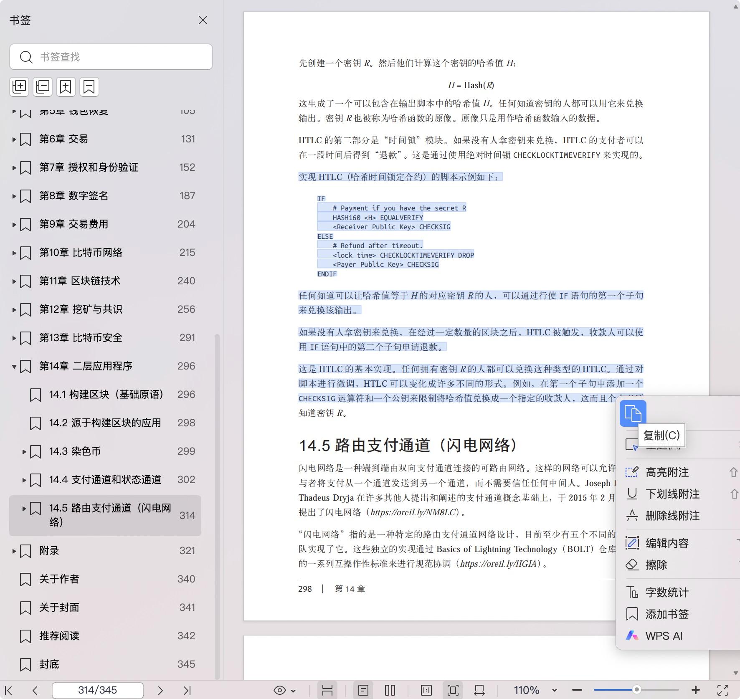This screenshot has width=740, height=699.
Task: Toggle single page view mode
Action: pyautogui.click(x=363, y=691)
